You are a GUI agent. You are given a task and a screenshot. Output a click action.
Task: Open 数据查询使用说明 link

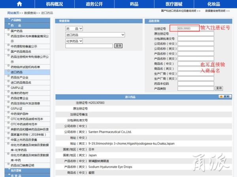tap(215, 11)
